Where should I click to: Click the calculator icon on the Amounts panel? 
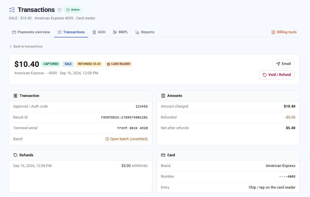point(163,96)
